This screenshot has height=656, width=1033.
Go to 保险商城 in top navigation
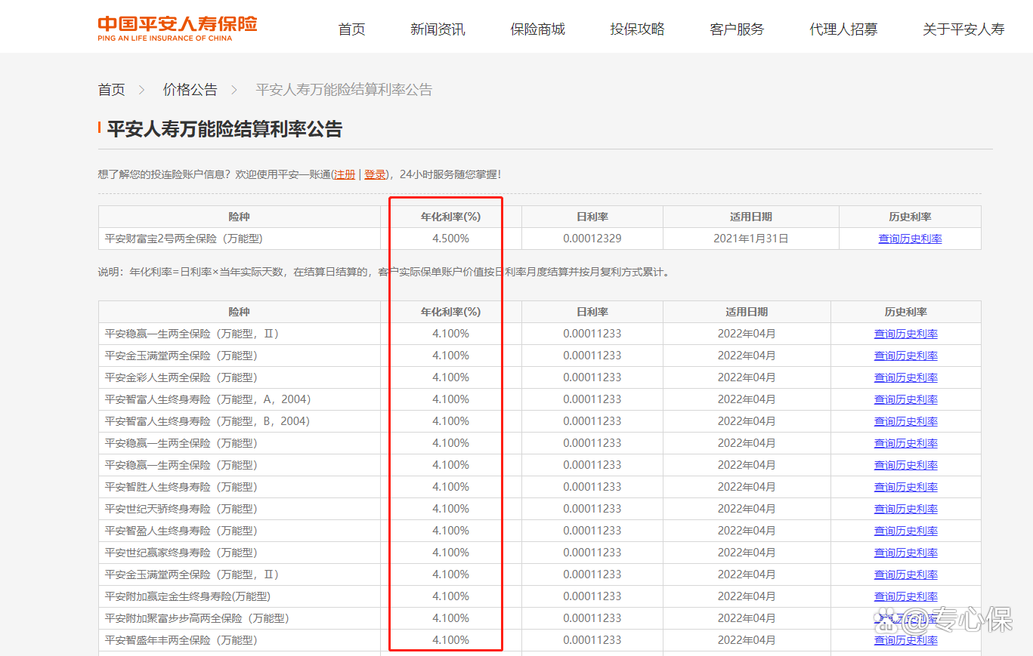[537, 29]
